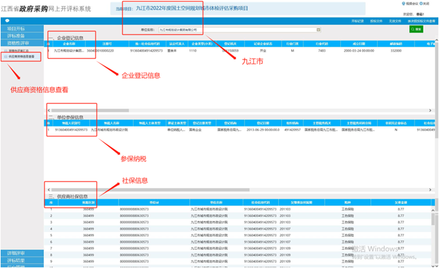This screenshot has width=439, height=268.
Task: Open the 单位名称 dropdown arrow
Action: 318,30
